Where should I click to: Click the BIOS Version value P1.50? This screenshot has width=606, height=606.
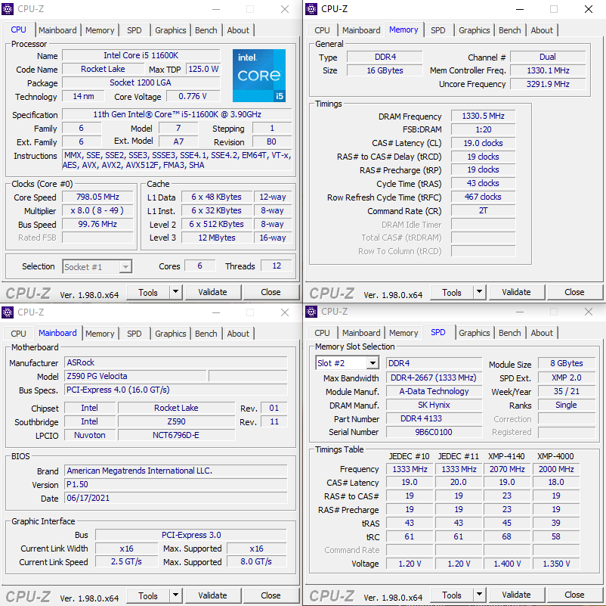point(176,484)
